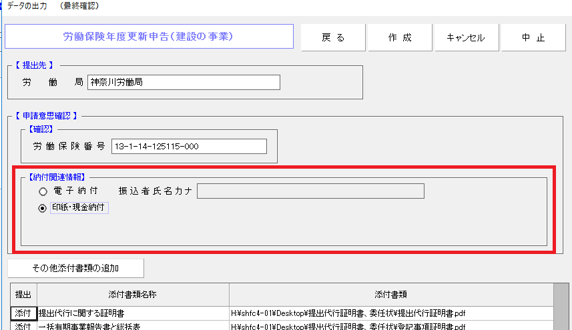Focus the 労働保険番号 text field
The height and width of the screenshot is (330, 572).
pos(188,146)
